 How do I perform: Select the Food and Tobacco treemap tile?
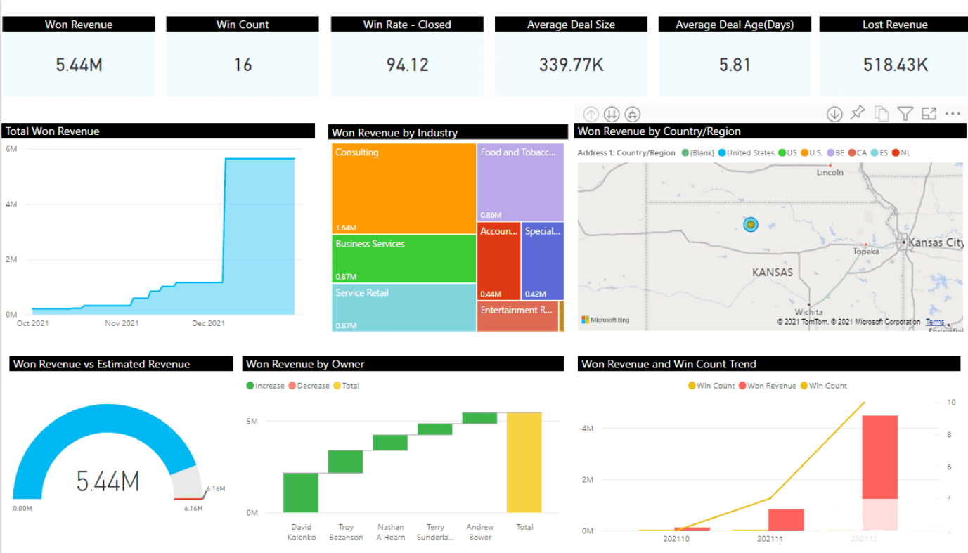520,183
